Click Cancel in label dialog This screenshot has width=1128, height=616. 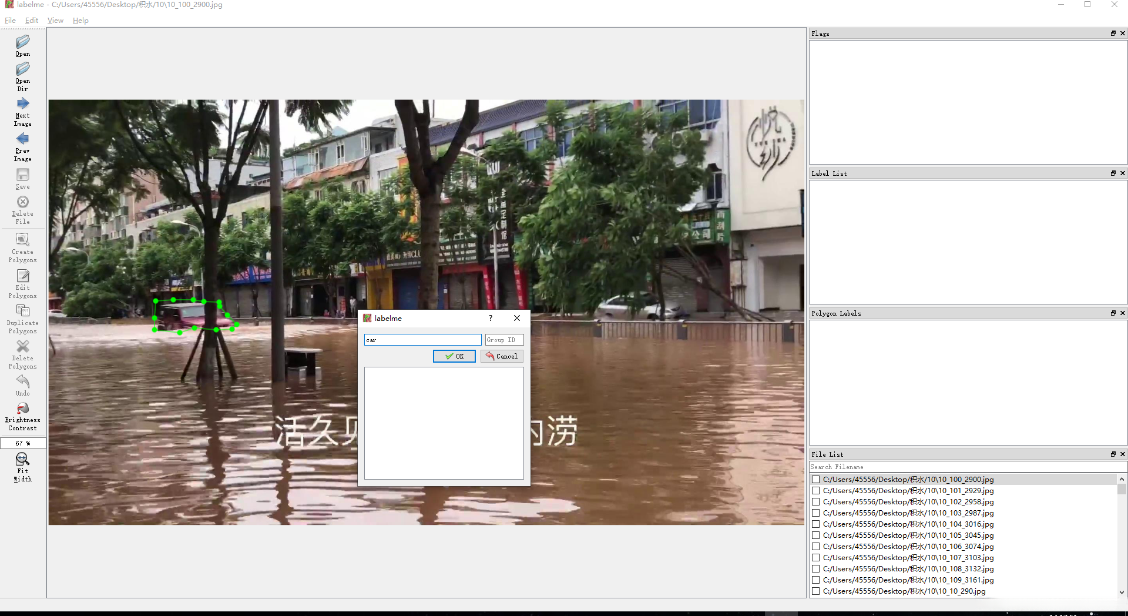coord(502,356)
